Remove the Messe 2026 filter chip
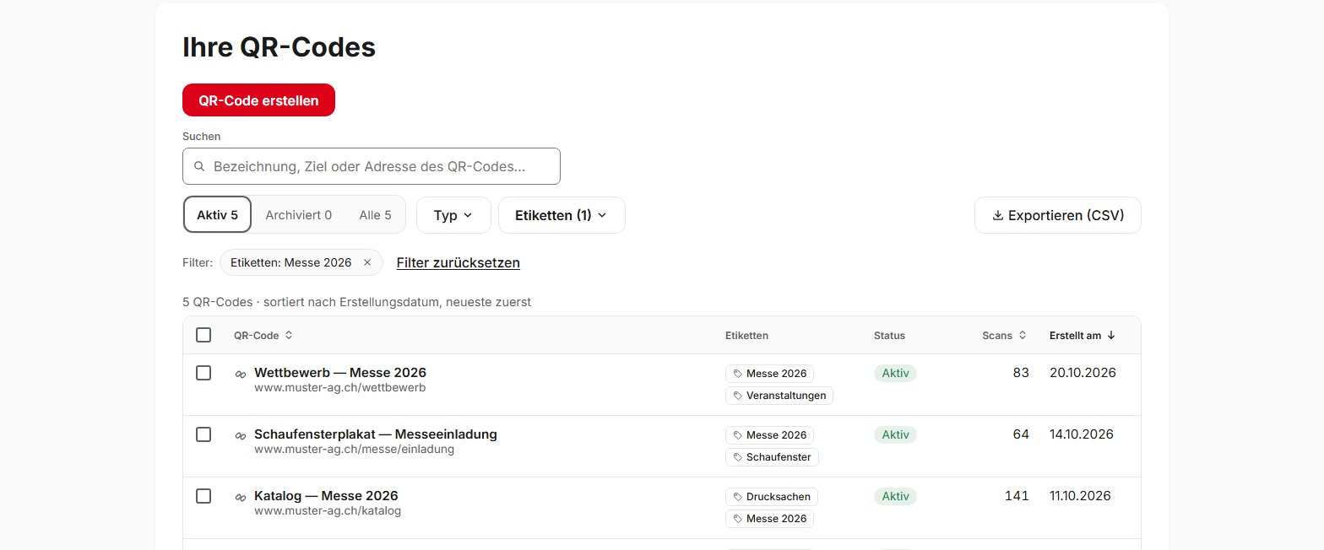The height and width of the screenshot is (550, 1324). click(x=367, y=262)
